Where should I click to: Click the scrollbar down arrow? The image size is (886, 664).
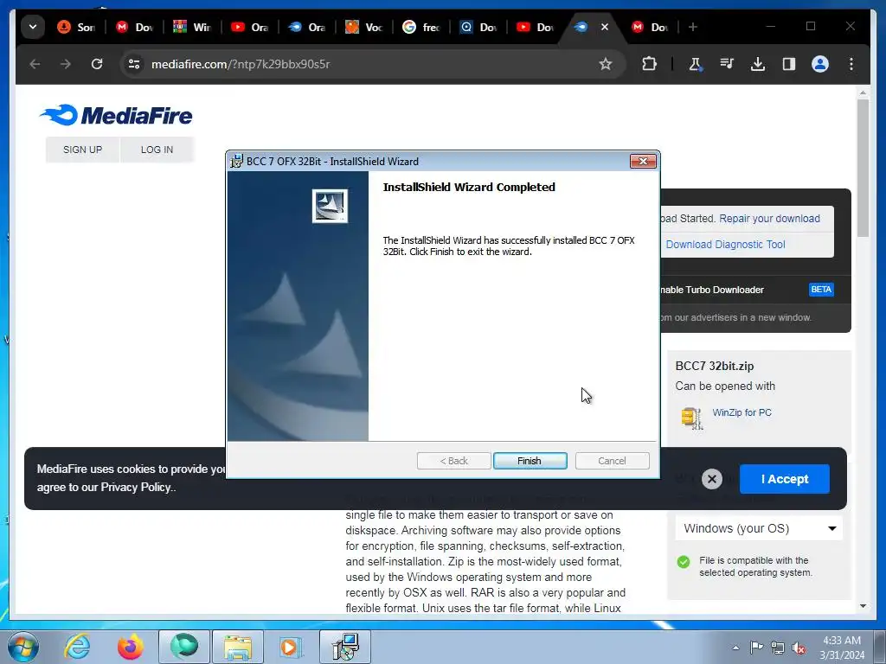[863, 606]
